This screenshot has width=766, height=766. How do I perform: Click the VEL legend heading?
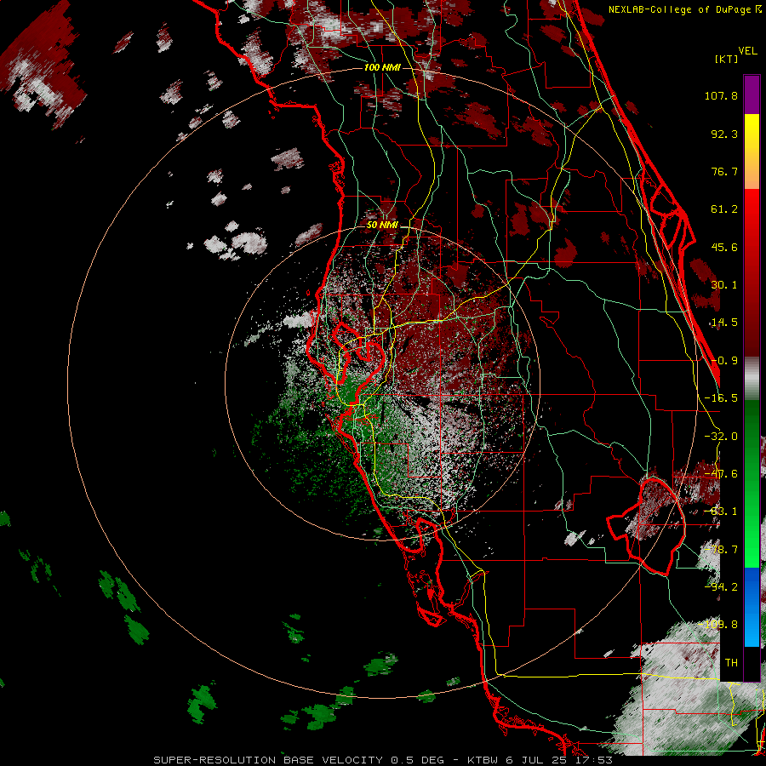[747, 51]
